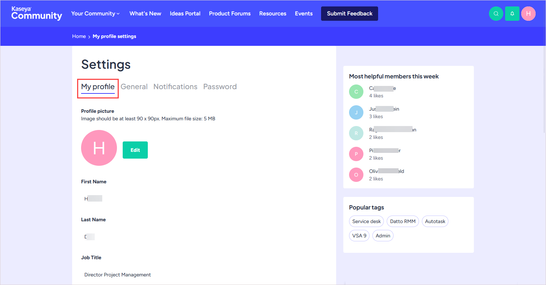Select the Password tab
The image size is (546, 285).
220,87
